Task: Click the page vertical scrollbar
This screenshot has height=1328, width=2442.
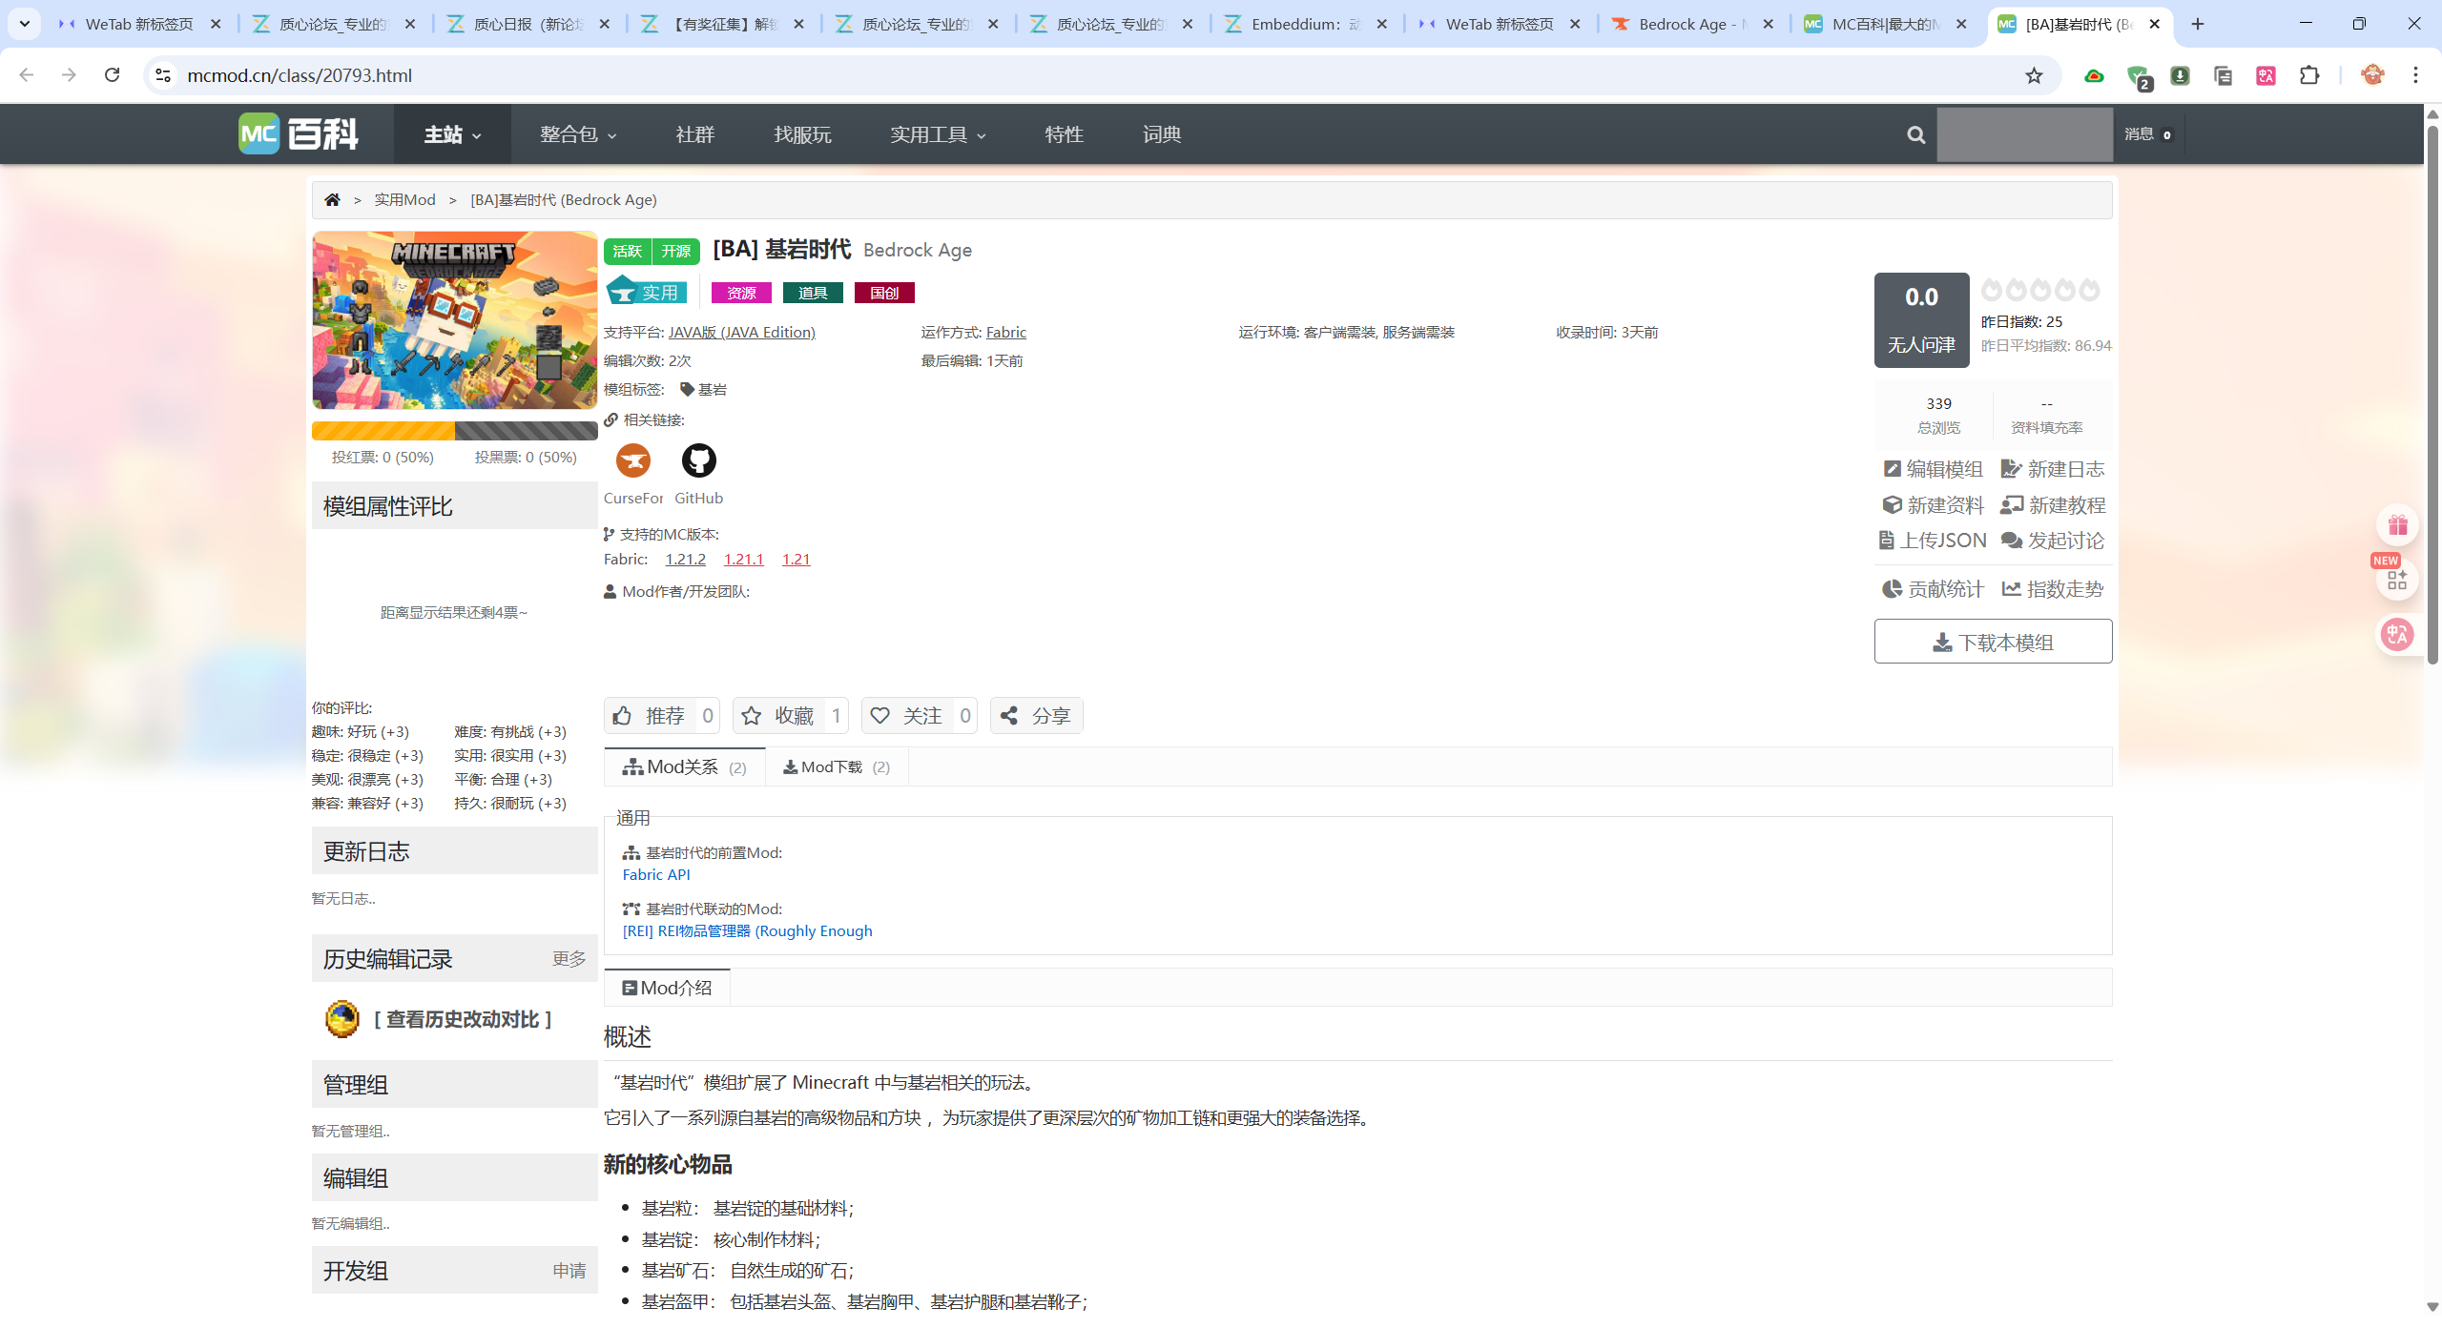Action: click(x=2432, y=396)
